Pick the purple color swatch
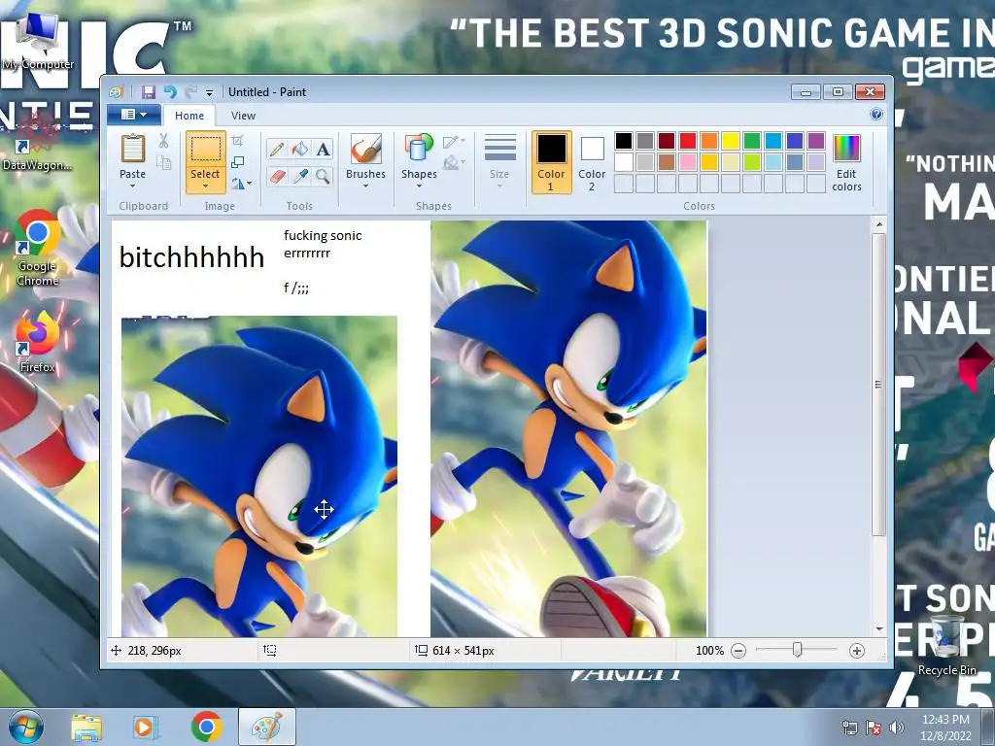 tap(816, 141)
